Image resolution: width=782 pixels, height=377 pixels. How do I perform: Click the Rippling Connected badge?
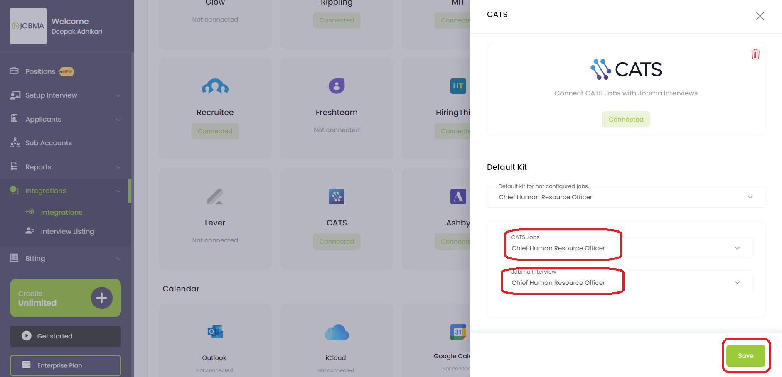tap(337, 20)
